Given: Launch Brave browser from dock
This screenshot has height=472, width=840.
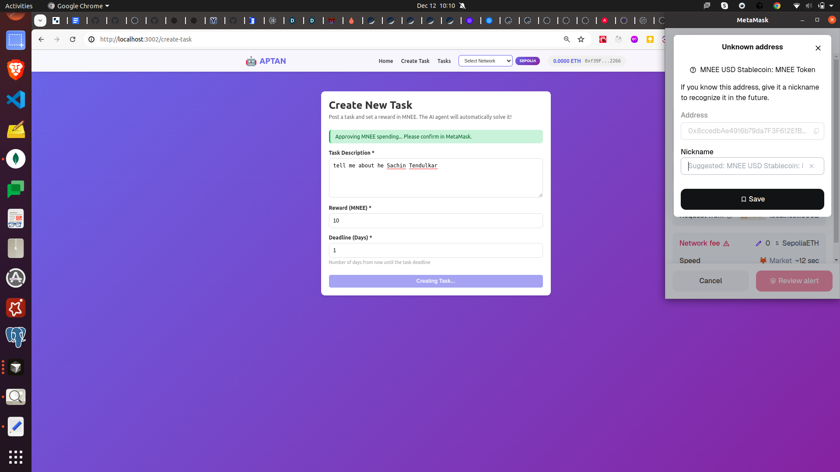Looking at the screenshot, I should tap(16, 70).
